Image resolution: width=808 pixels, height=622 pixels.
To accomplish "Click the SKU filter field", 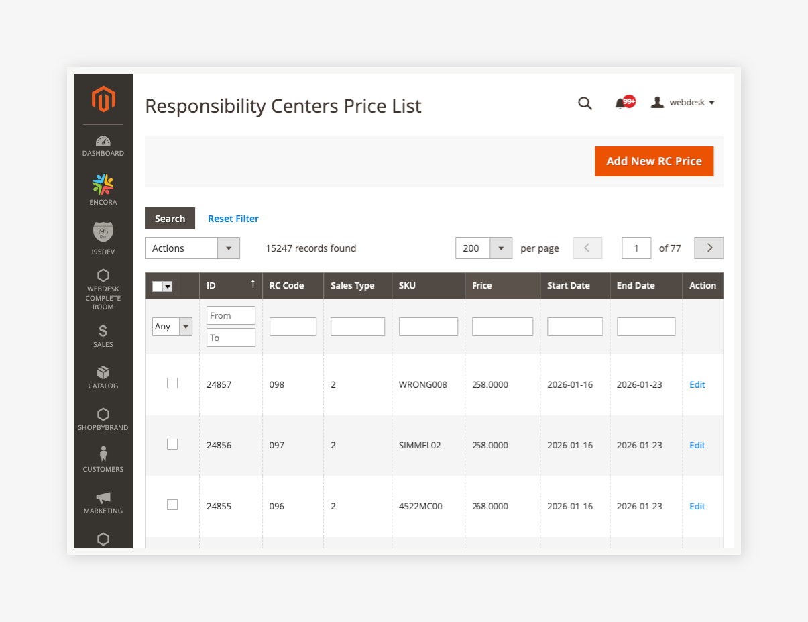I will coord(428,327).
